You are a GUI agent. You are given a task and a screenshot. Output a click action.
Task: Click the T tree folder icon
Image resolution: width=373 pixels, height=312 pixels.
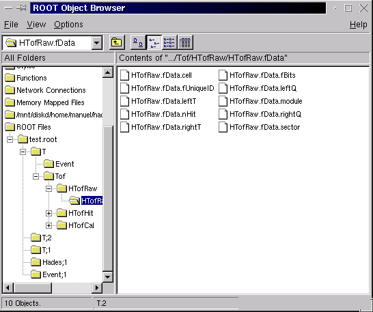36,152
